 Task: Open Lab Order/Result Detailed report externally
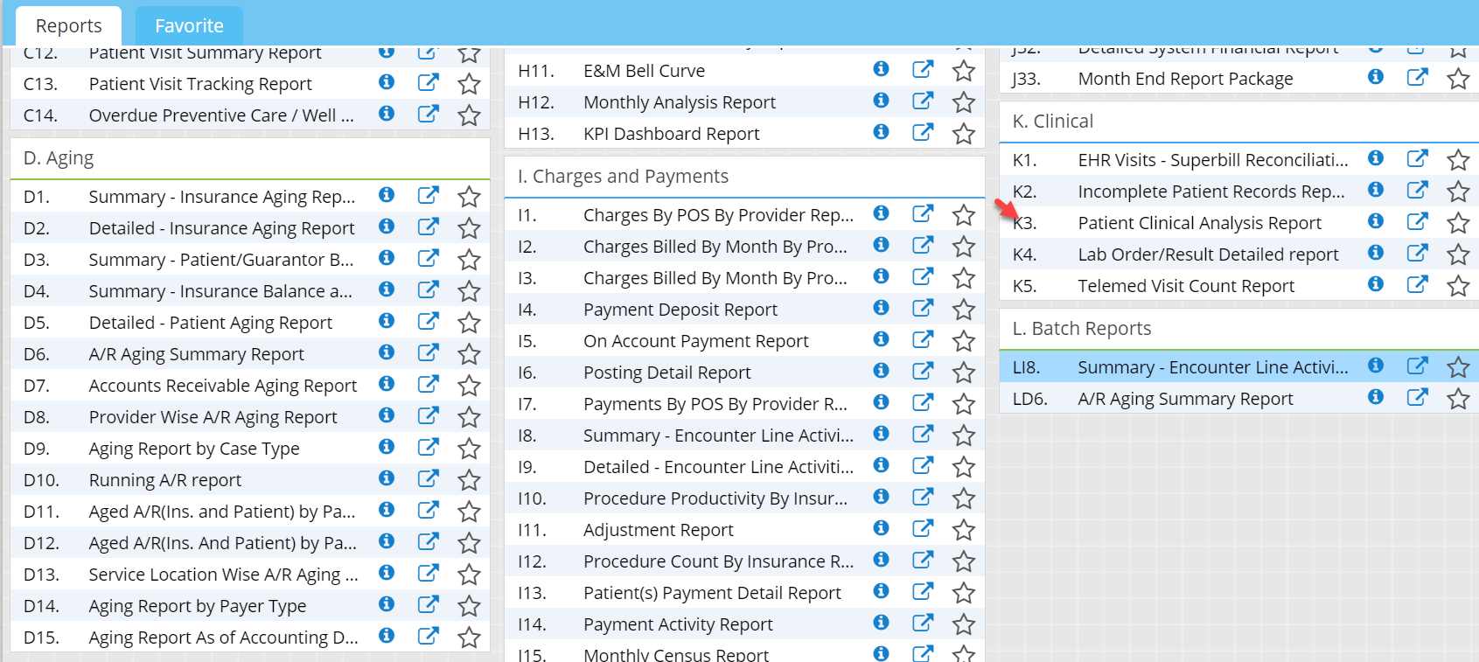tap(1417, 254)
